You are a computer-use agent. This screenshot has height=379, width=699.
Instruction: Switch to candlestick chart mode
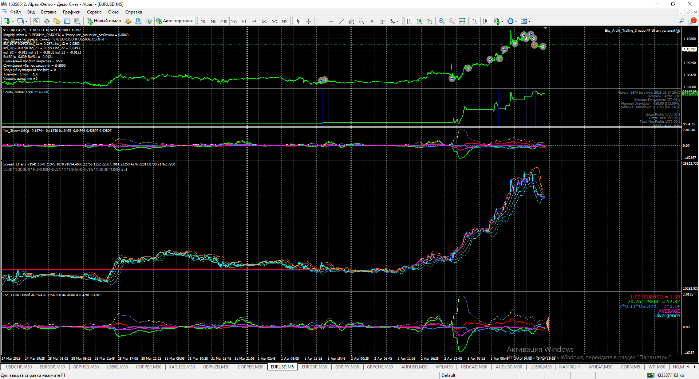(x=419, y=21)
